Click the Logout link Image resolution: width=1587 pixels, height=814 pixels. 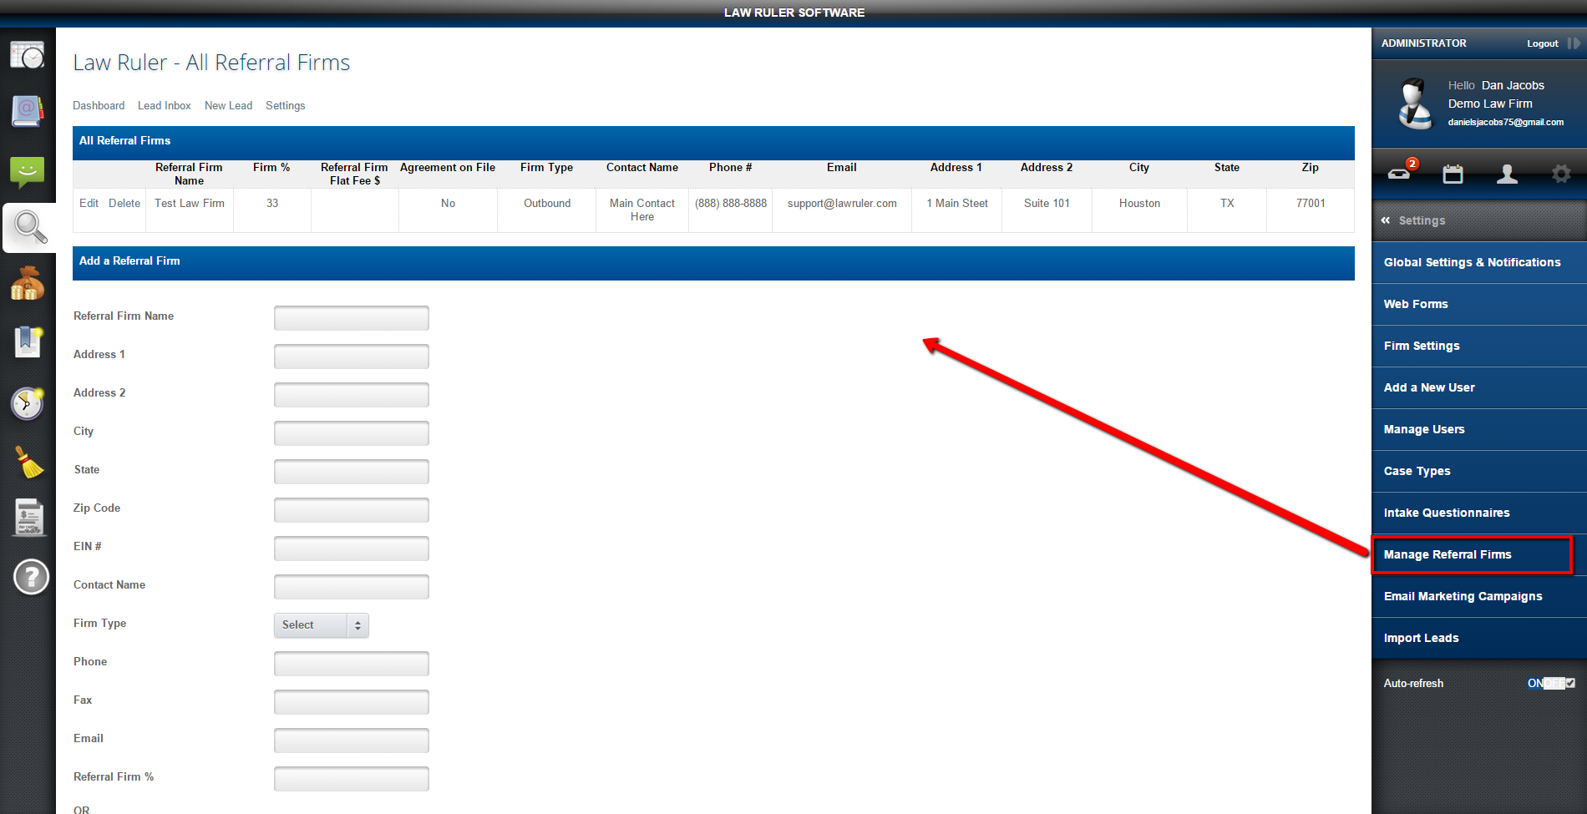pos(1543,43)
